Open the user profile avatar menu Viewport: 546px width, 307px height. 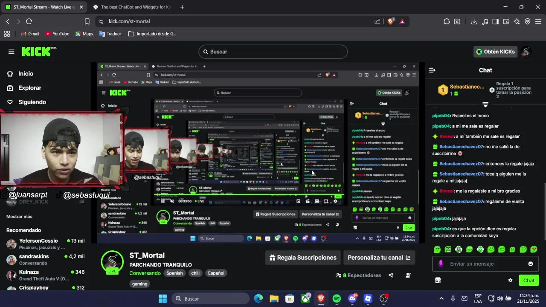click(526, 52)
